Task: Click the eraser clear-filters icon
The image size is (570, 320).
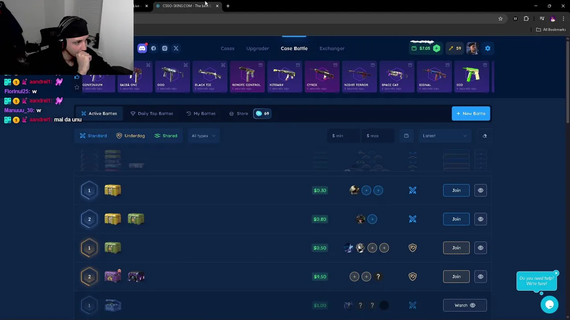Action: 484,136
